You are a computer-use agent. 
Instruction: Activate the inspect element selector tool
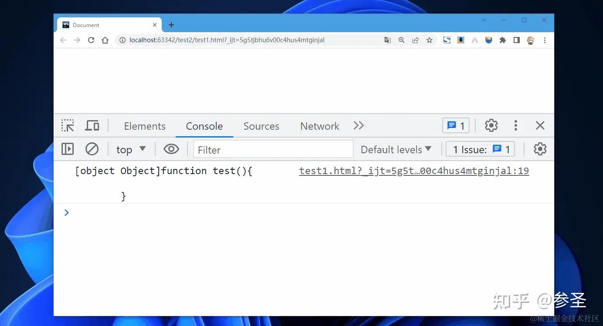(x=68, y=126)
